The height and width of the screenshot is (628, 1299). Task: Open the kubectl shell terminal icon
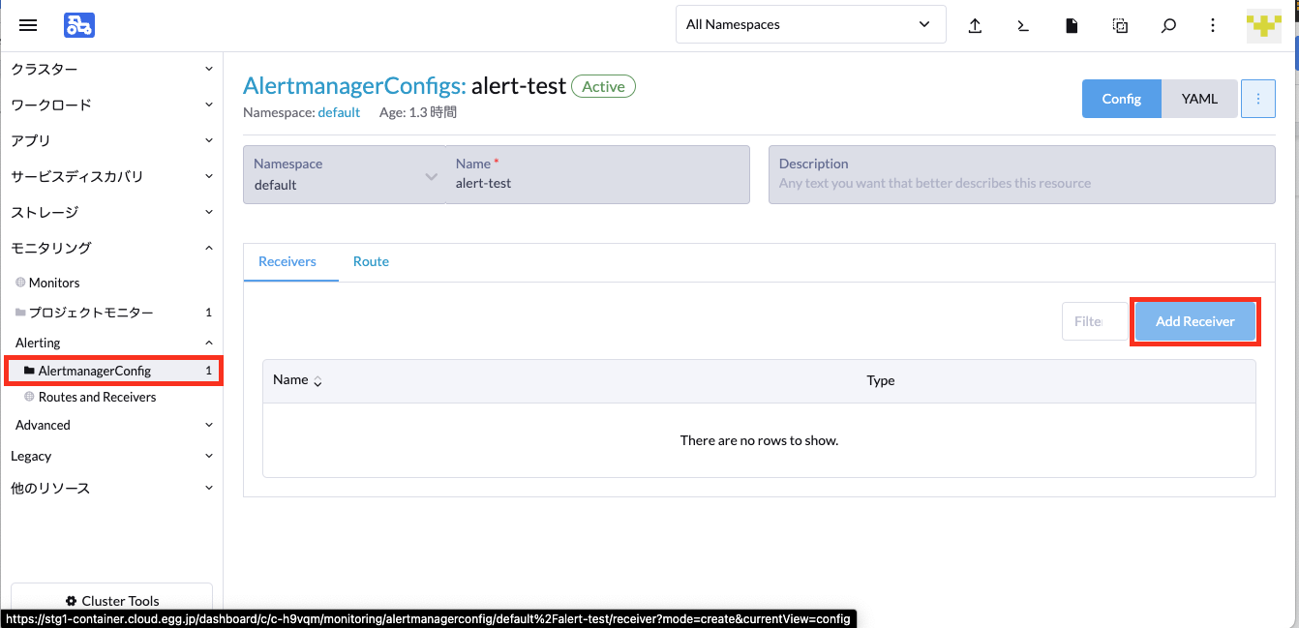(x=1023, y=25)
